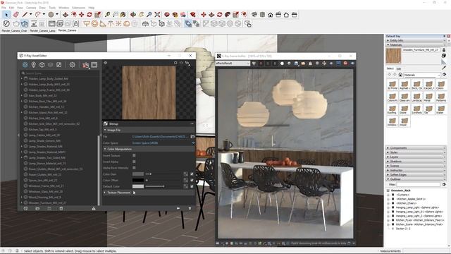Click the Color Gain color swatch
Screen dimensions: 451x254
pyautogui.click(x=138, y=174)
